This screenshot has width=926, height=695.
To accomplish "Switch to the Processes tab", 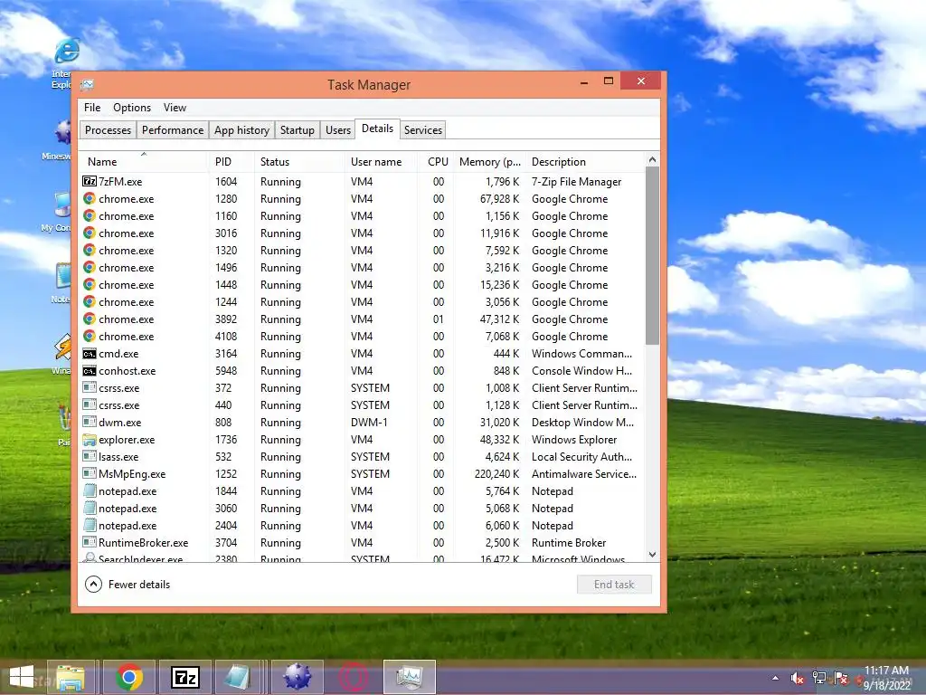I will pos(109,130).
